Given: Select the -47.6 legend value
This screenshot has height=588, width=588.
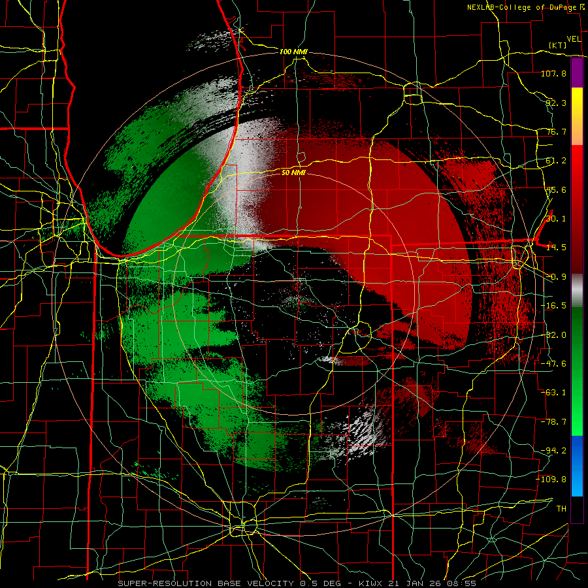Looking at the screenshot, I should click(553, 364).
